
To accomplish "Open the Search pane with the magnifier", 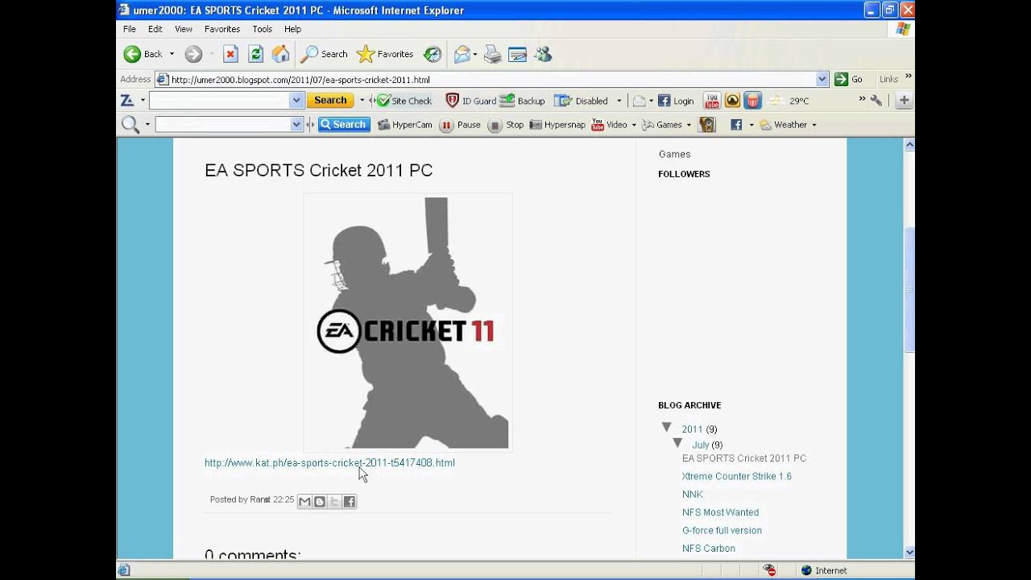I will pos(324,54).
